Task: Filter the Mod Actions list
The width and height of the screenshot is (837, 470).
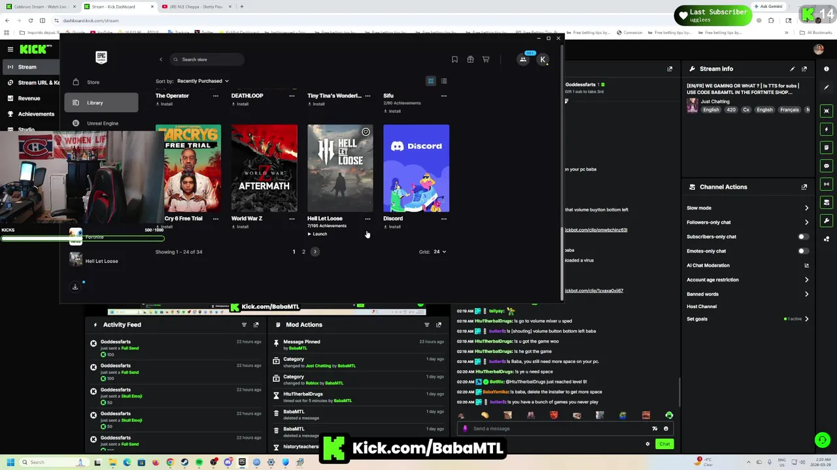Action: click(427, 324)
